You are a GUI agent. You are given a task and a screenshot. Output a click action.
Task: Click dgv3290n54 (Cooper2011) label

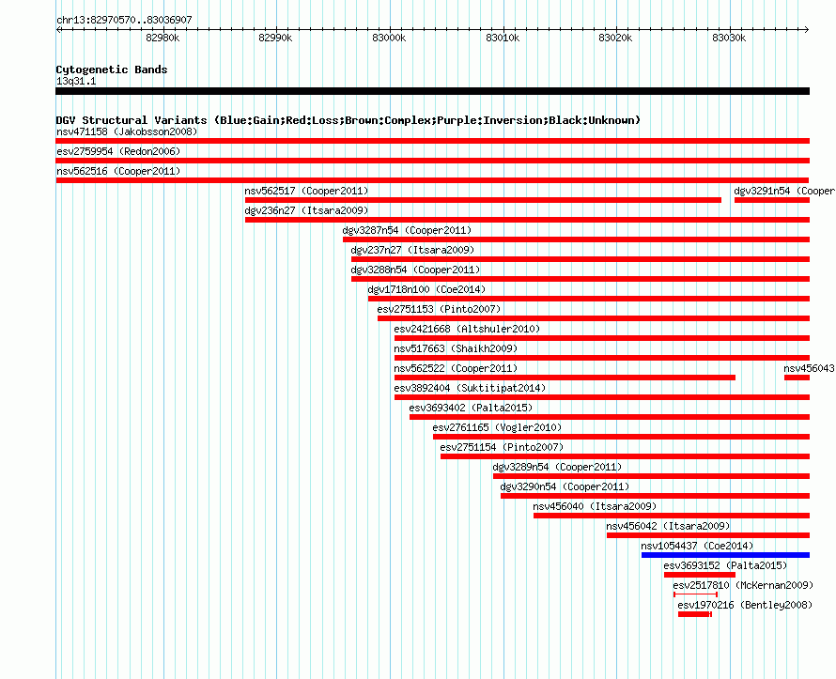click(x=565, y=486)
